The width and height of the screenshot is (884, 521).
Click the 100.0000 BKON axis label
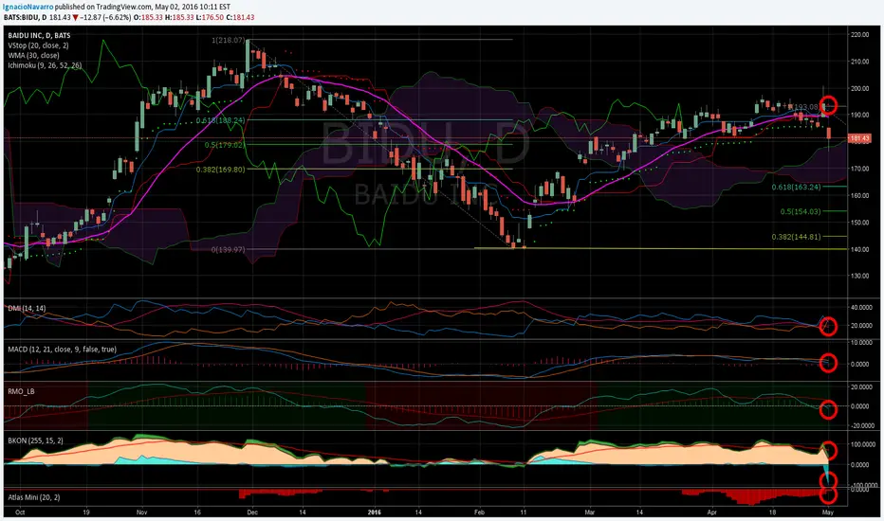(x=862, y=444)
